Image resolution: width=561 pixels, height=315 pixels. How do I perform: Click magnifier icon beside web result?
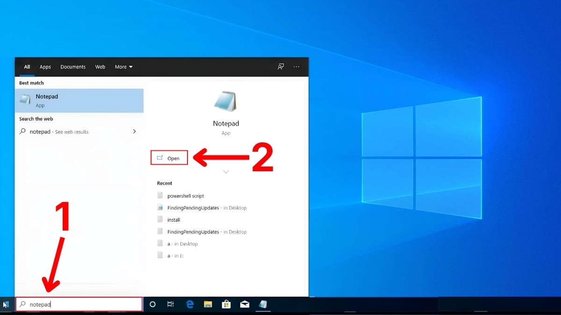click(x=22, y=132)
